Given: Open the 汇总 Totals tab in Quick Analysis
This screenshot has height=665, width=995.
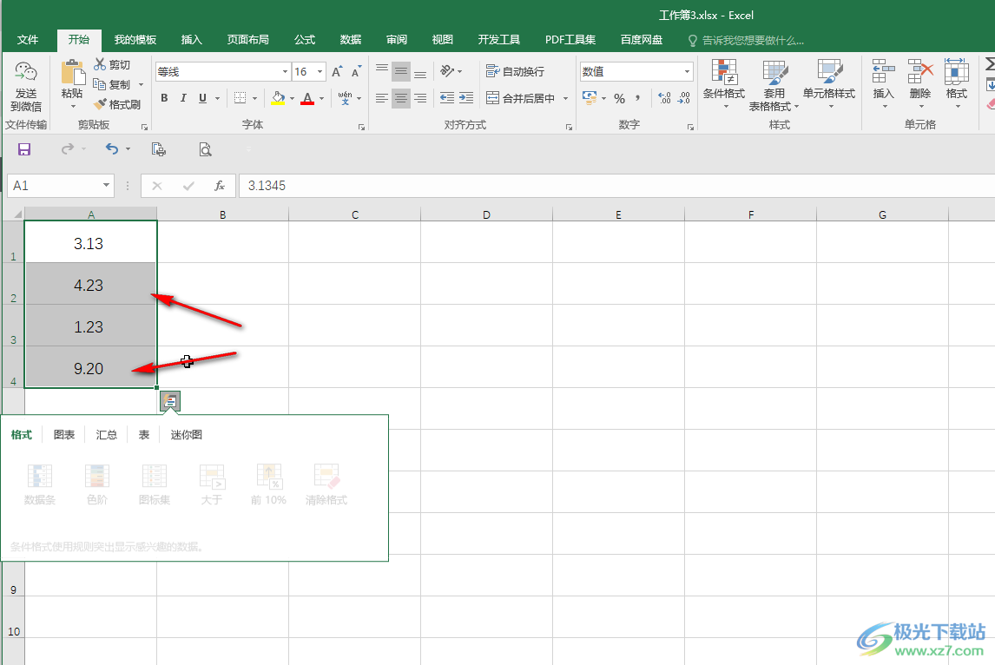Looking at the screenshot, I should coord(107,435).
